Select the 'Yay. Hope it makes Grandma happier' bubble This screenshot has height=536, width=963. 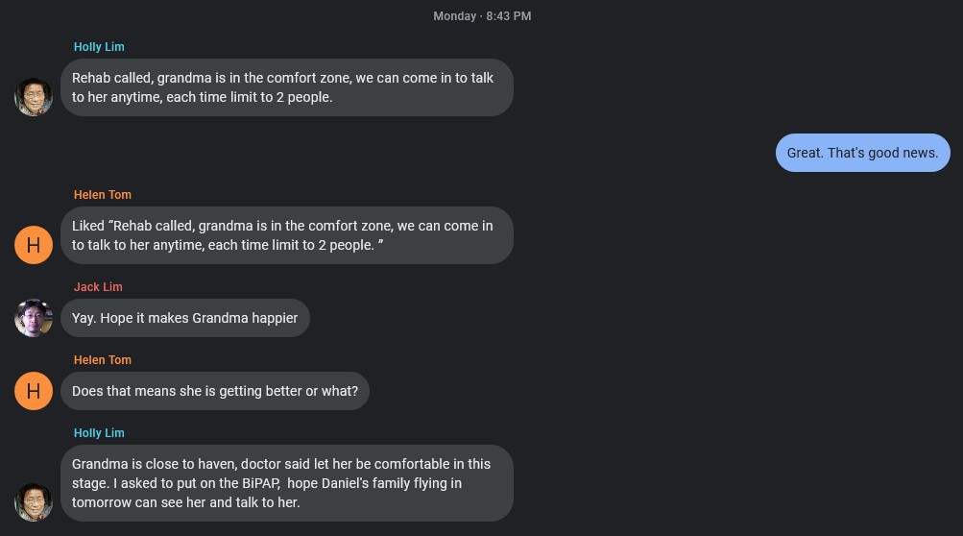[184, 318]
